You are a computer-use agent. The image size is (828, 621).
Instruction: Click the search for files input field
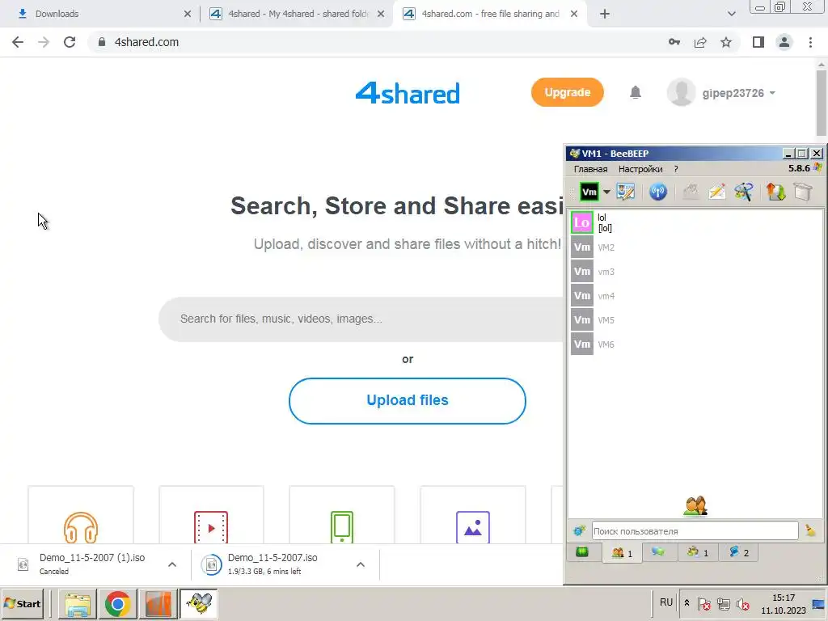[x=361, y=319]
